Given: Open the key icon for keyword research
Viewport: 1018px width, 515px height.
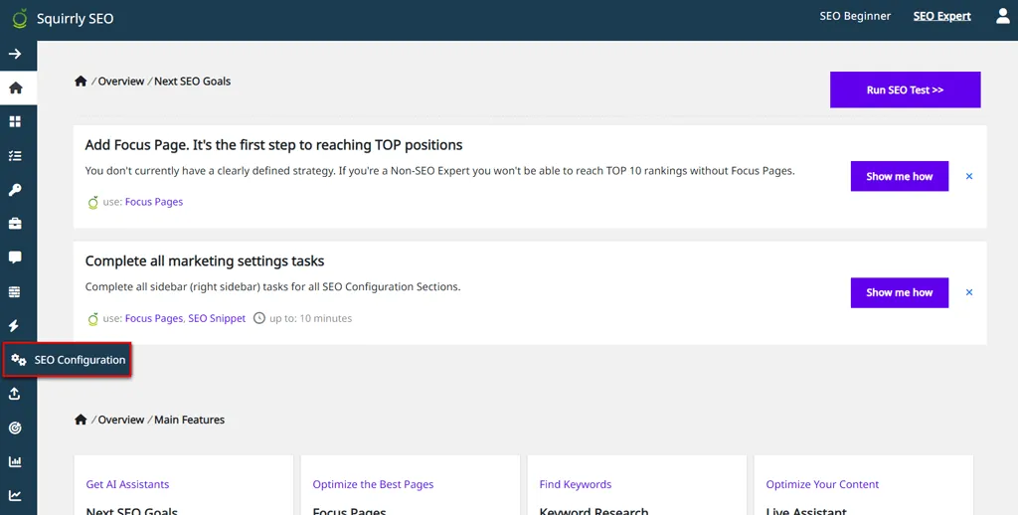Looking at the screenshot, I should (x=15, y=190).
